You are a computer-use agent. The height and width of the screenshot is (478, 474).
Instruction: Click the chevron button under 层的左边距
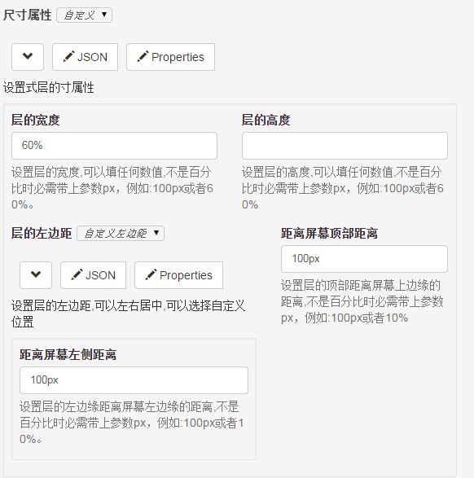(x=36, y=275)
